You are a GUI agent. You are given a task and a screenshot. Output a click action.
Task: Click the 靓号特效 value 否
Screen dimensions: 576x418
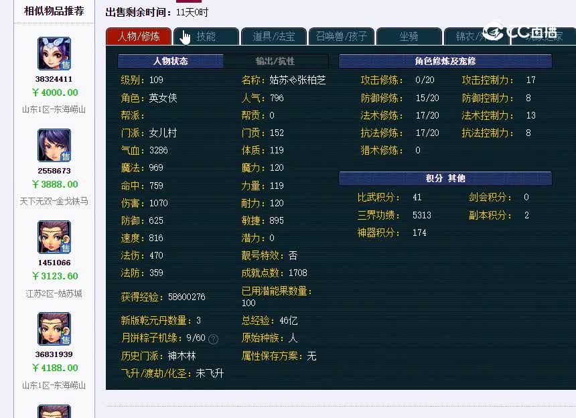tap(293, 255)
